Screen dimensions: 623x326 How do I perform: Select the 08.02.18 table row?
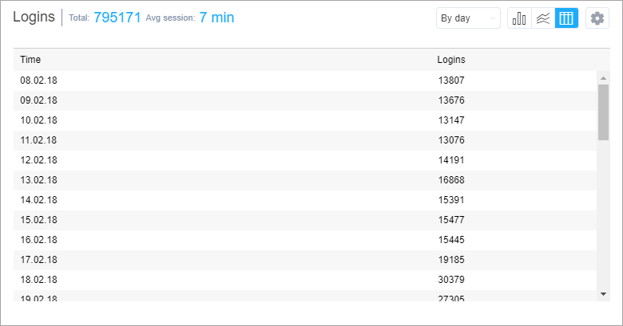coord(305,81)
